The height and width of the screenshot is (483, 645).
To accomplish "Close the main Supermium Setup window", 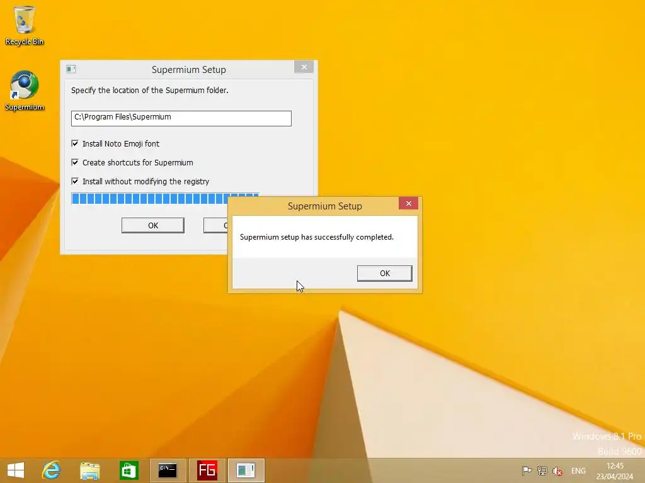I will [304, 67].
